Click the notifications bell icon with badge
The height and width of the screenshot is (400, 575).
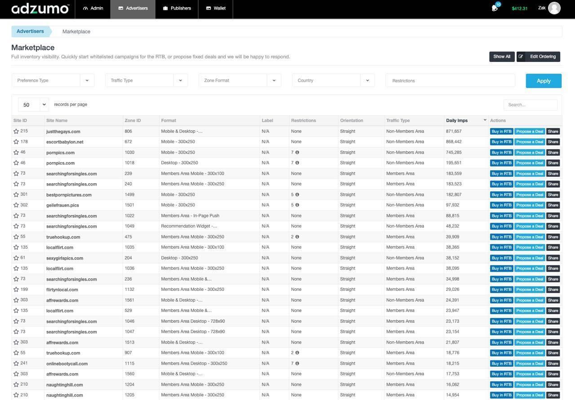coord(495,8)
